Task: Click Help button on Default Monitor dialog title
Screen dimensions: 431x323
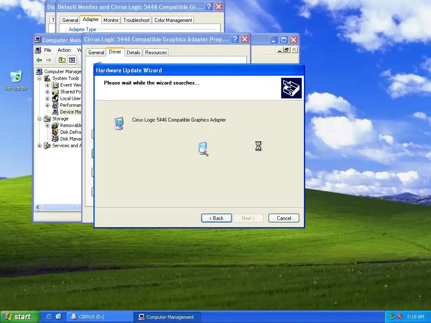Action: (209, 7)
